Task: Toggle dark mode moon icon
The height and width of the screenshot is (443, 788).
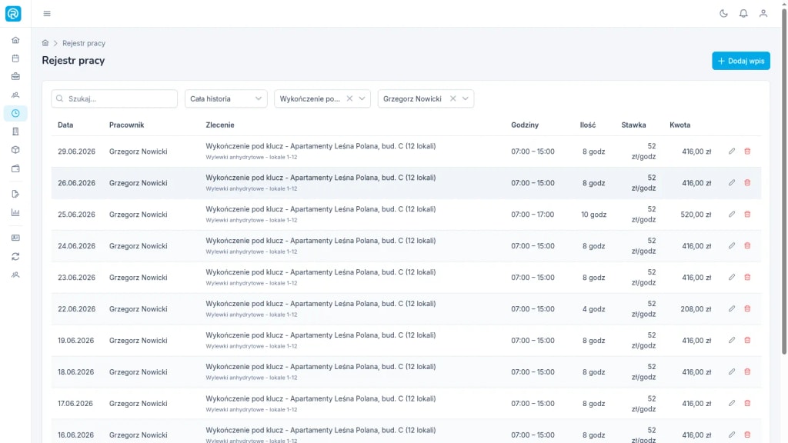Action: click(x=723, y=14)
